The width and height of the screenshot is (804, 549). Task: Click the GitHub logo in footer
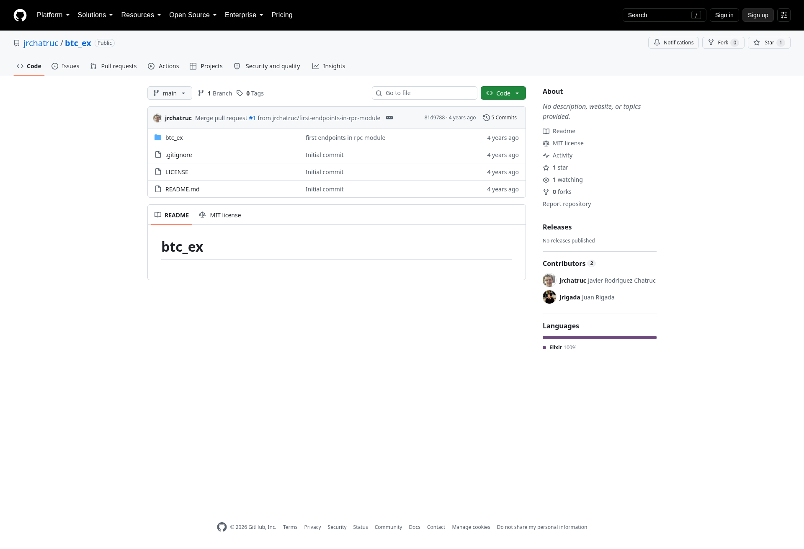(222, 527)
